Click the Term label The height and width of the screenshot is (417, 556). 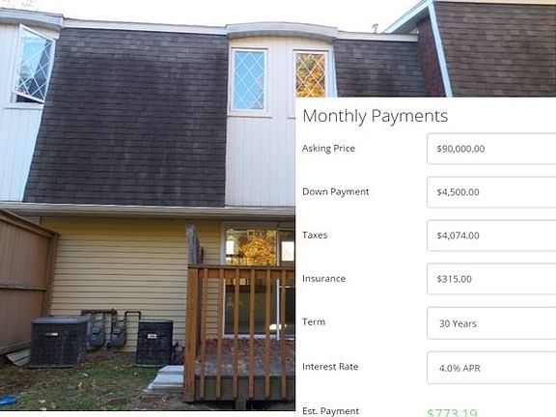314,322
